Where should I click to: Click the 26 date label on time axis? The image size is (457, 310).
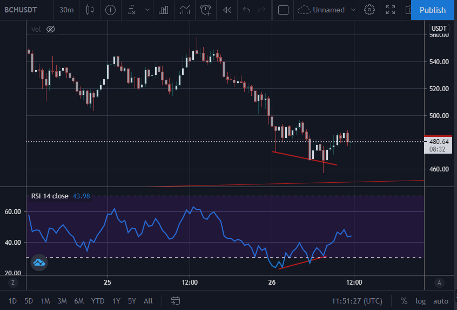point(272,283)
